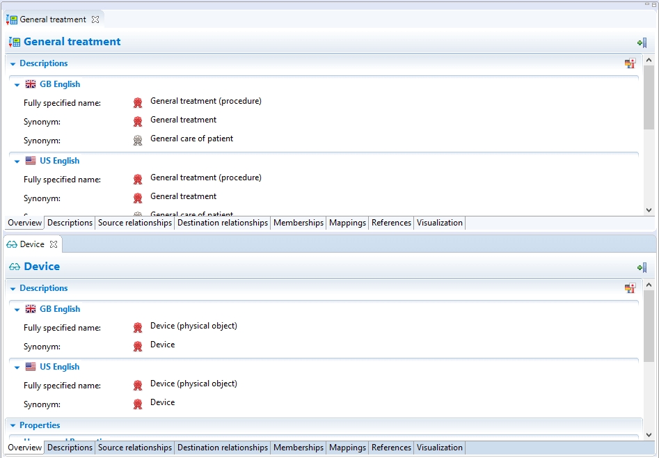Close the Device editor tab
Screen dimensions: 659x458
(54, 244)
